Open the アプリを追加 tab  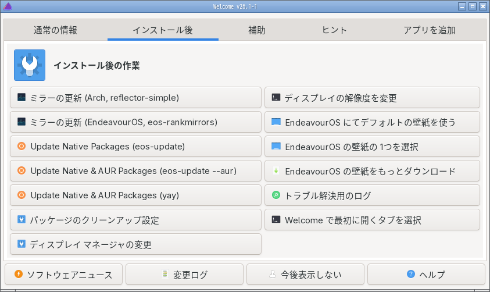430,30
